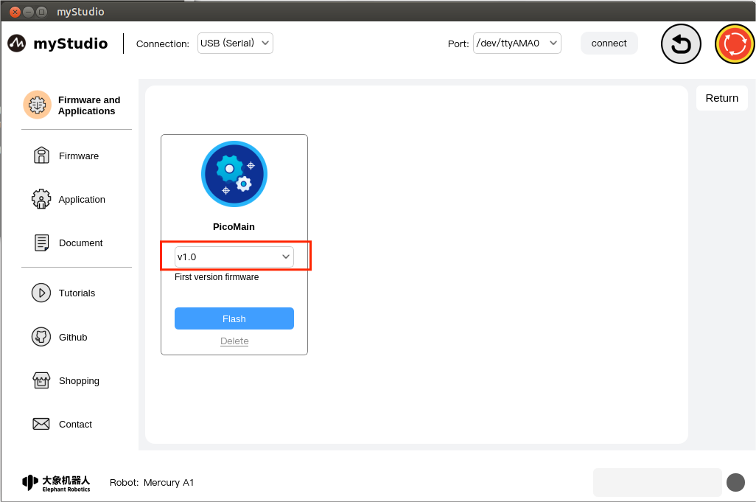Click the Robot: Mercury A1 label
The height and width of the screenshot is (502, 756).
[x=151, y=483]
